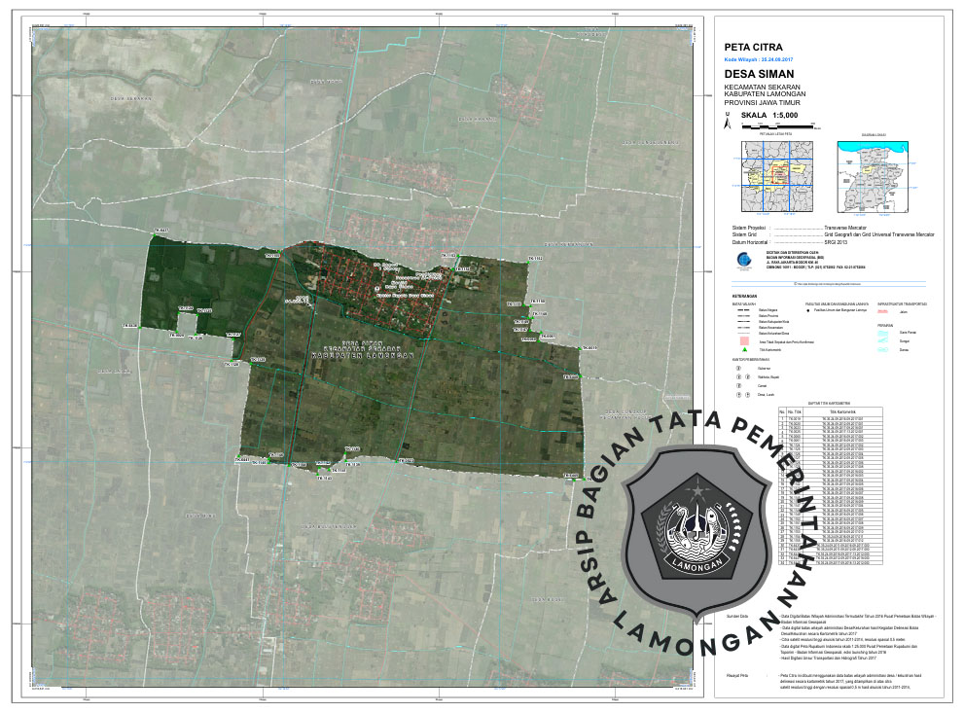The width and height of the screenshot is (964, 713).
Task: Click the Jalan road symbol in legend
Action: (884, 312)
